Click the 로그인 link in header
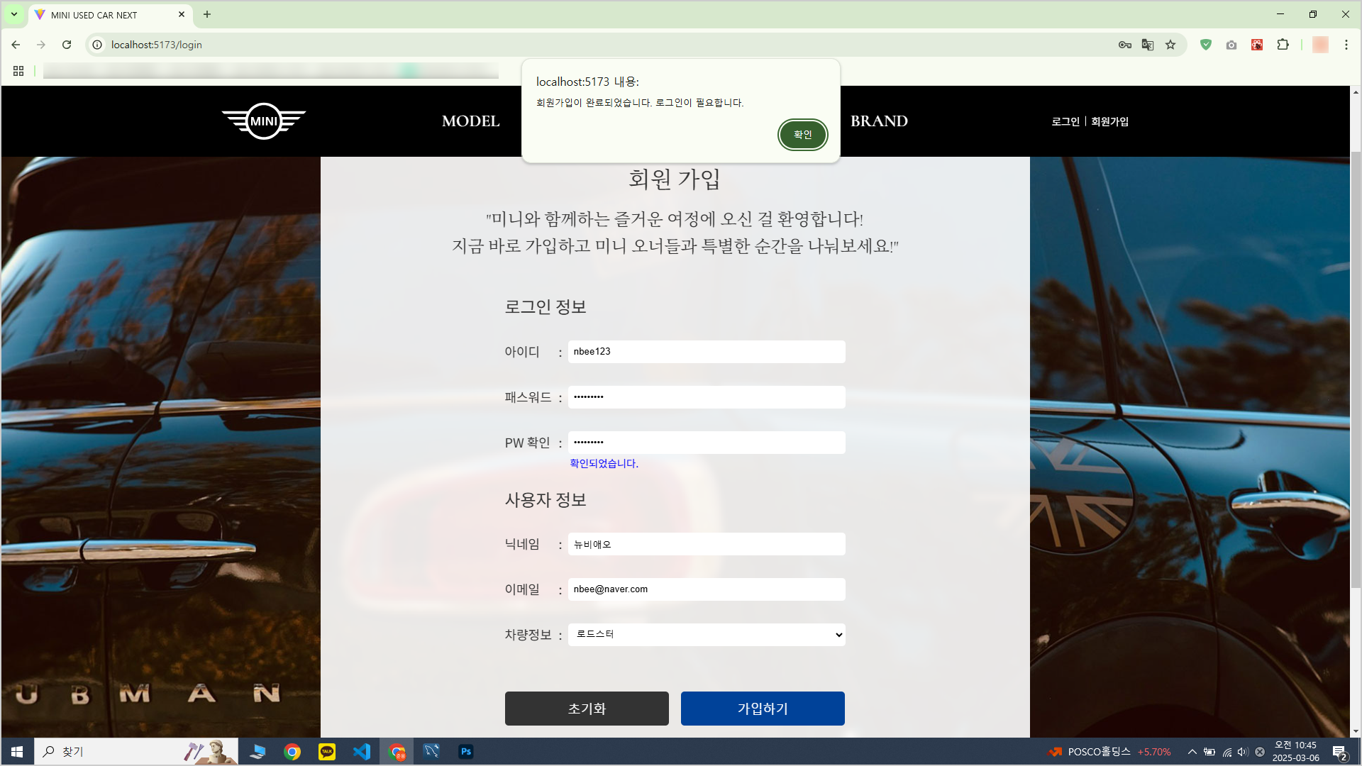 click(x=1065, y=121)
